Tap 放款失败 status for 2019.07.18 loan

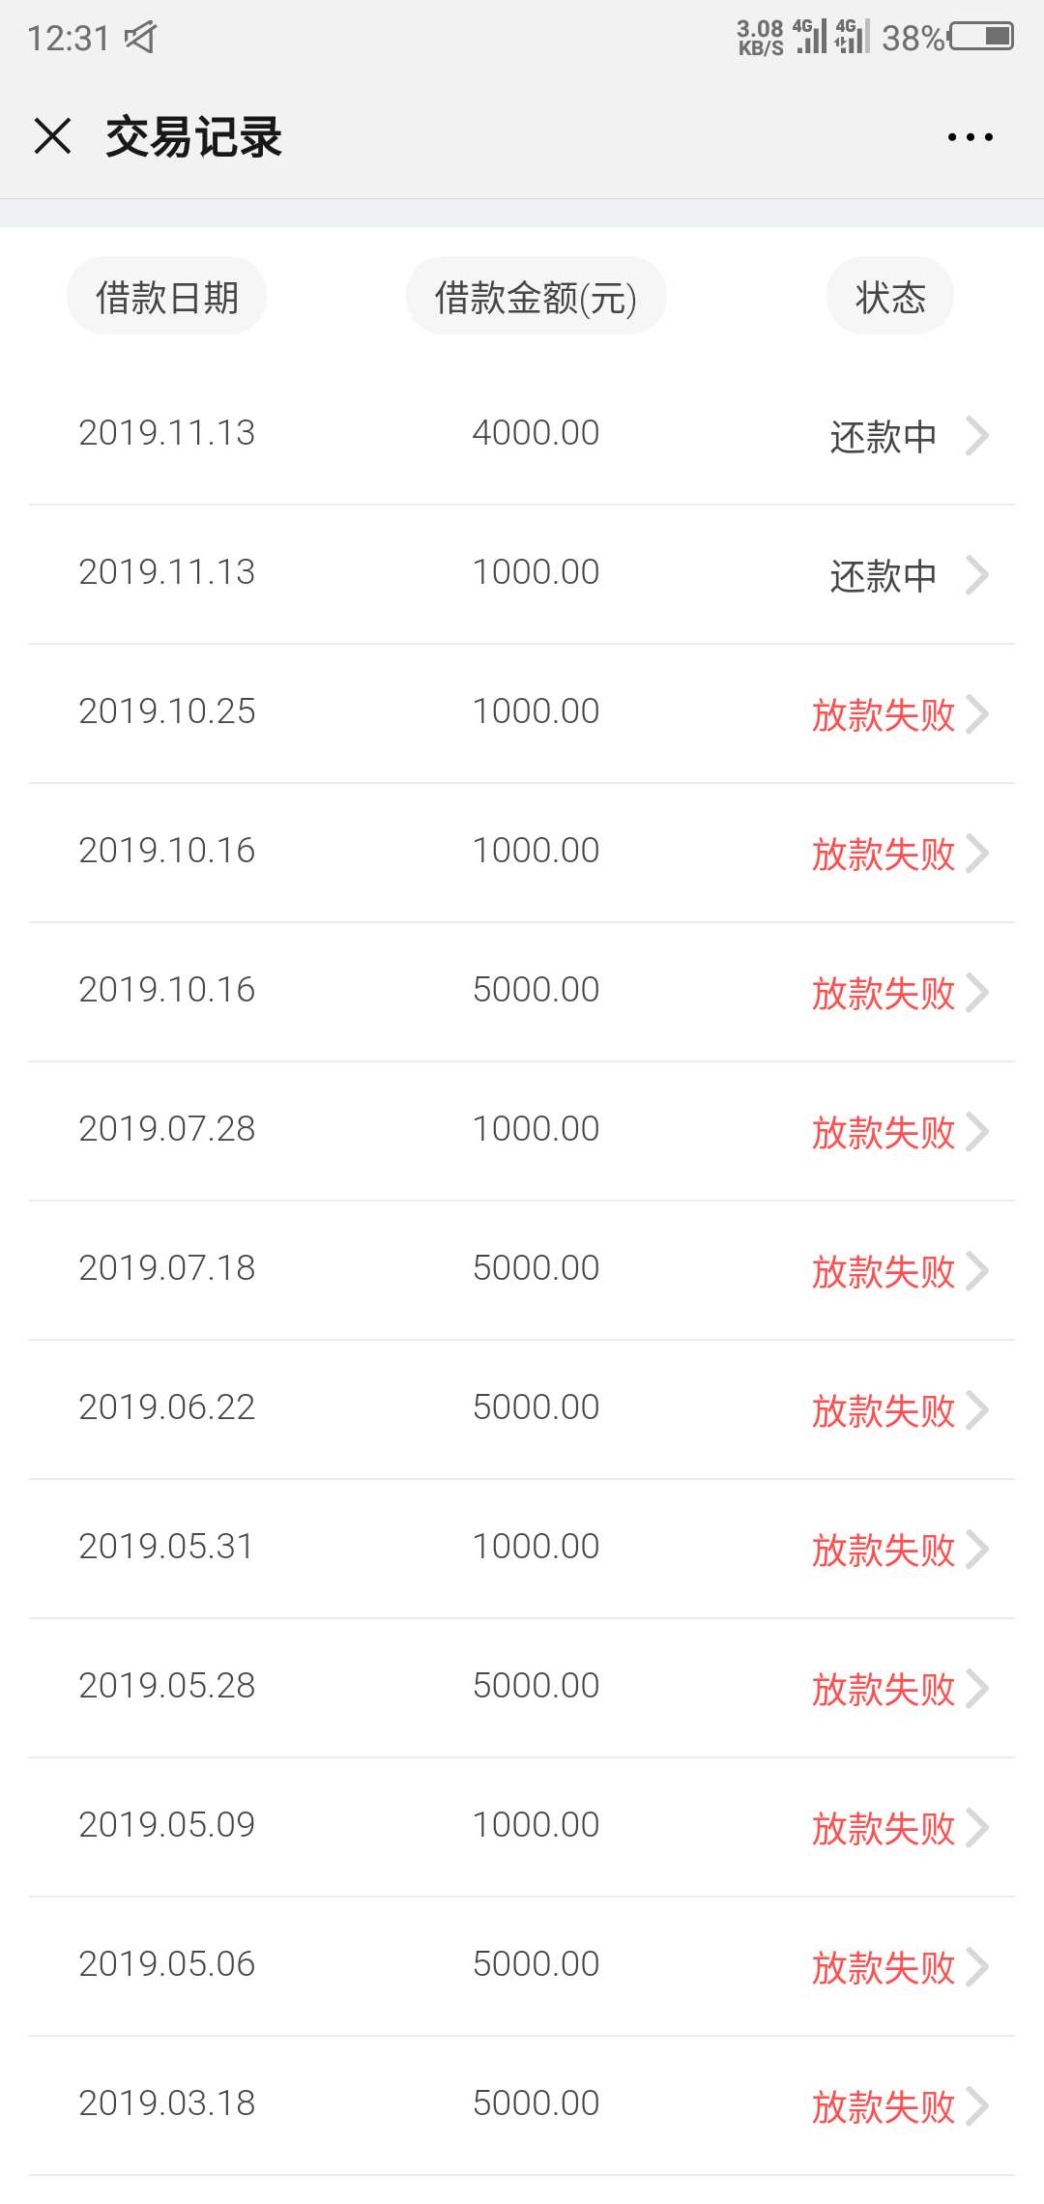click(x=884, y=1272)
